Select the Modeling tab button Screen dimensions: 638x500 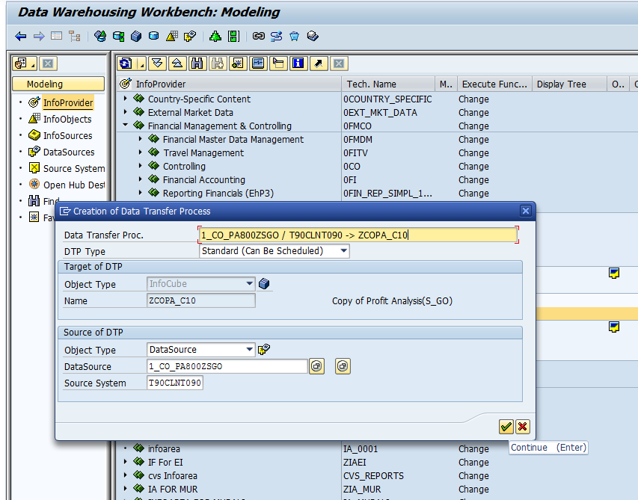click(x=58, y=84)
